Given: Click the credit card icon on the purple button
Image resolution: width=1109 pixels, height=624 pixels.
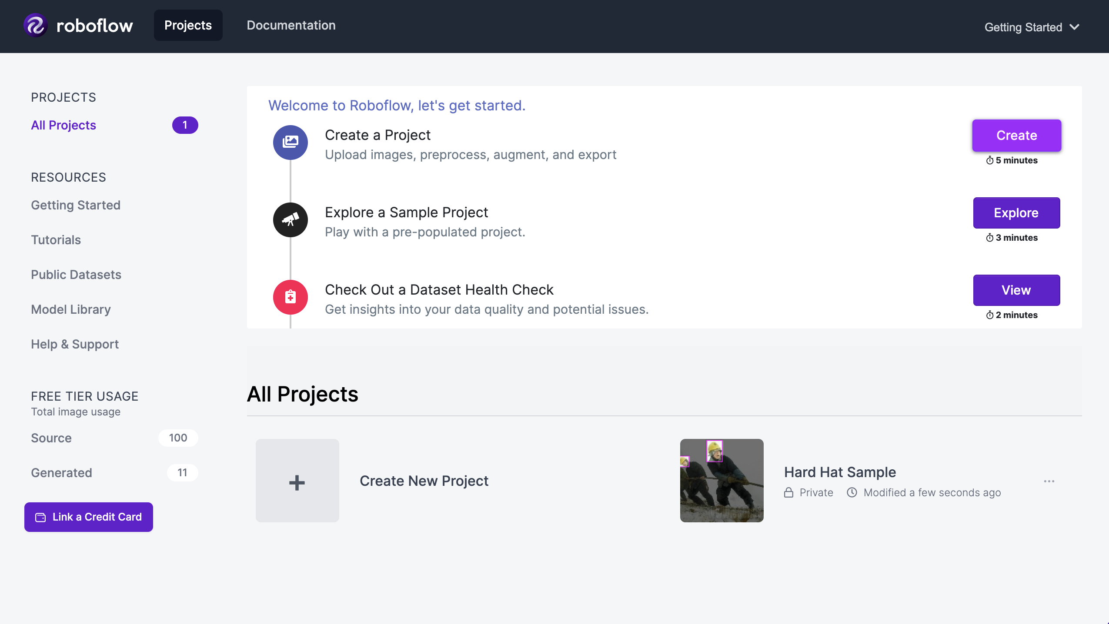Looking at the screenshot, I should point(40,517).
